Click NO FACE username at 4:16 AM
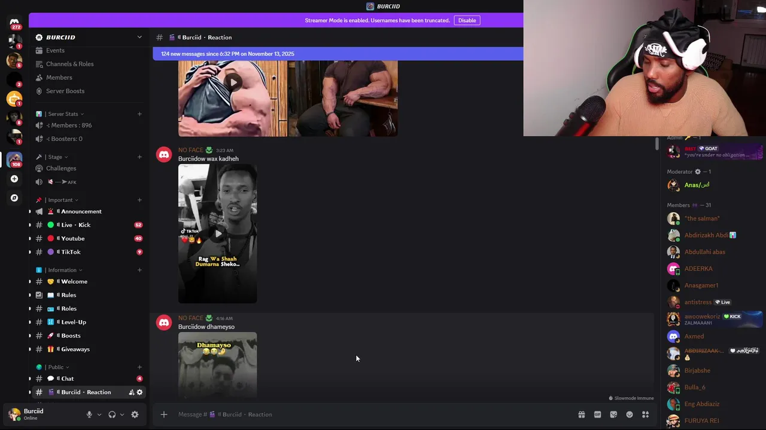The height and width of the screenshot is (430, 766). pyautogui.click(x=191, y=318)
